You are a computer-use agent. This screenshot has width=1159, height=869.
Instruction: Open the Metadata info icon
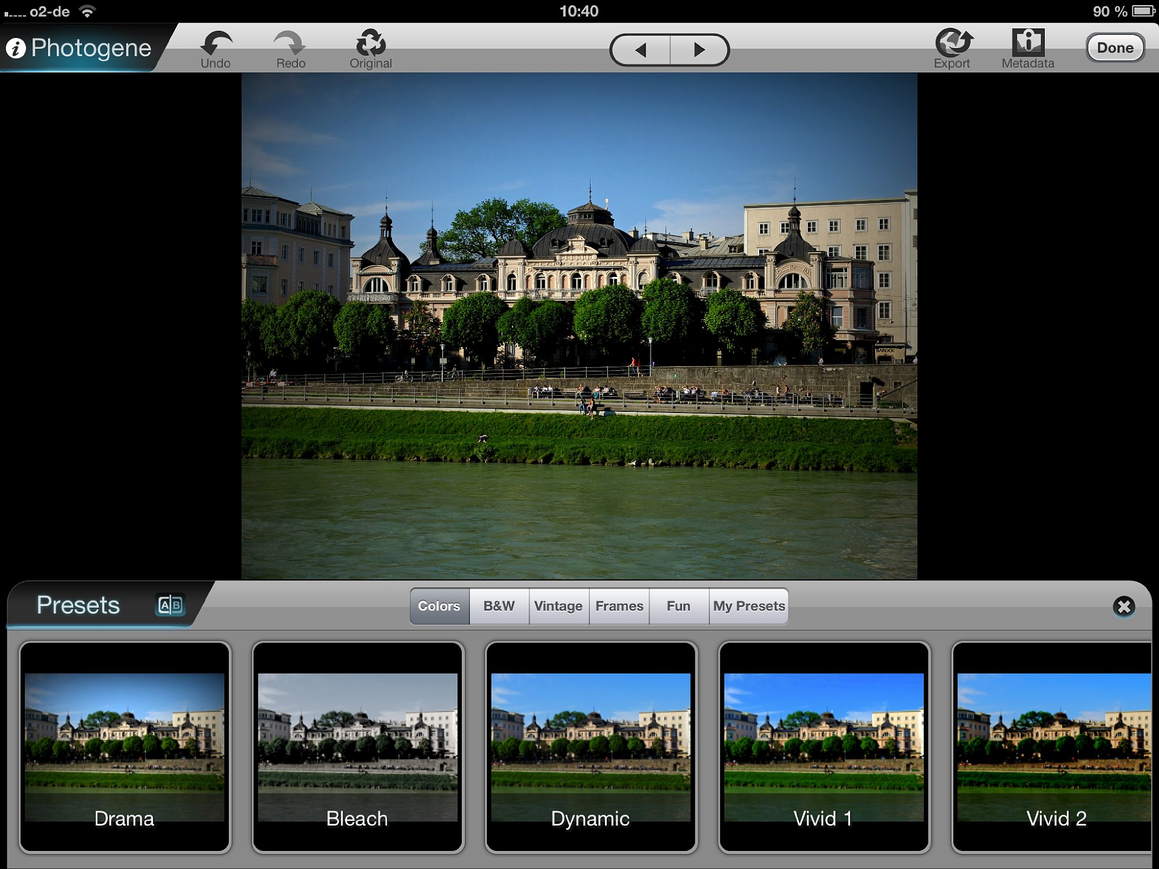1028,43
